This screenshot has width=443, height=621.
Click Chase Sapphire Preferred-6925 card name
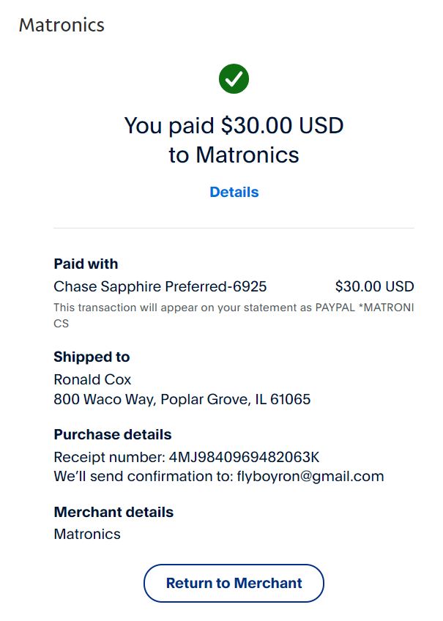(160, 286)
